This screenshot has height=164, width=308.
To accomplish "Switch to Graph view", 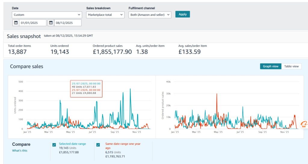I will (271, 66).
